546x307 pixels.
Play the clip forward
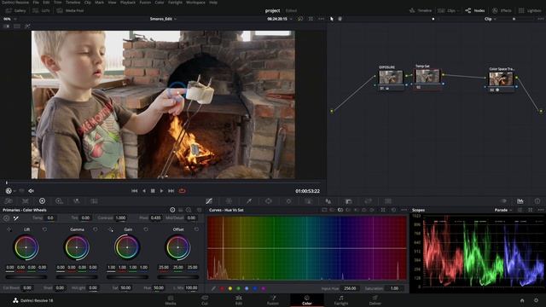[x=161, y=191]
